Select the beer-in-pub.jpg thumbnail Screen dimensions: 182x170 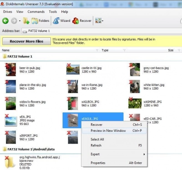(11, 70)
